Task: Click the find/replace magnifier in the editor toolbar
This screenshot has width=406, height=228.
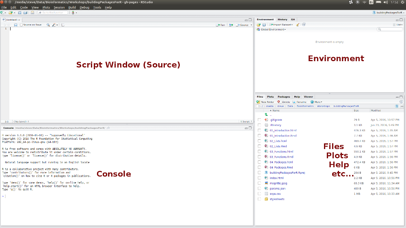Action: pos(48,25)
